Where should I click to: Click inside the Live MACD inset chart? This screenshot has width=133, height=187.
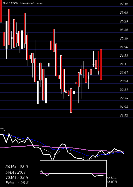click(x=73, y=174)
